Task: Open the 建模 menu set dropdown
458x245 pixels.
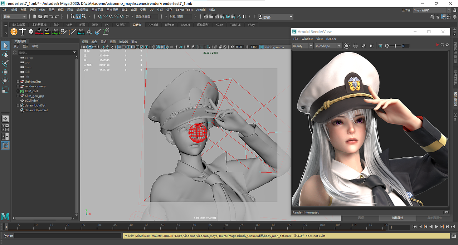Action: (x=15, y=16)
